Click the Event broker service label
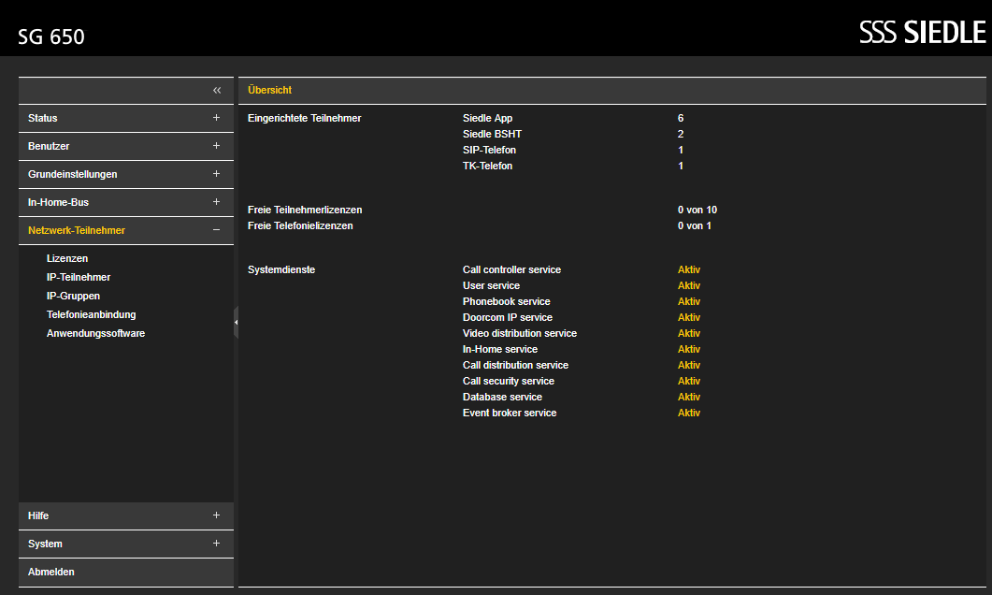Viewport: 992px width, 595px height. coord(510,413)
